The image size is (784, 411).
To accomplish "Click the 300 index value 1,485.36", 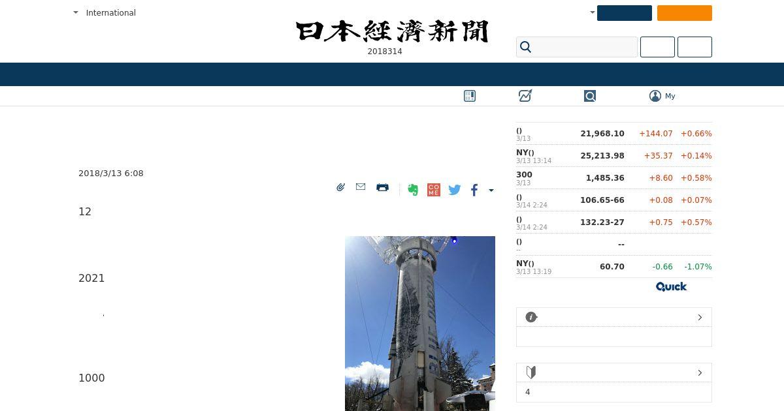I will (605, 178).
